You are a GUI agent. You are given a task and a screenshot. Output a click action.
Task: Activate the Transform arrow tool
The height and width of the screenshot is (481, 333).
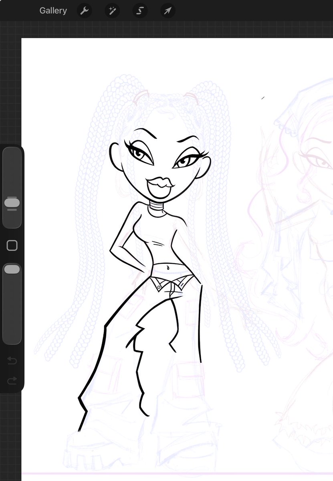click(168, 10)
